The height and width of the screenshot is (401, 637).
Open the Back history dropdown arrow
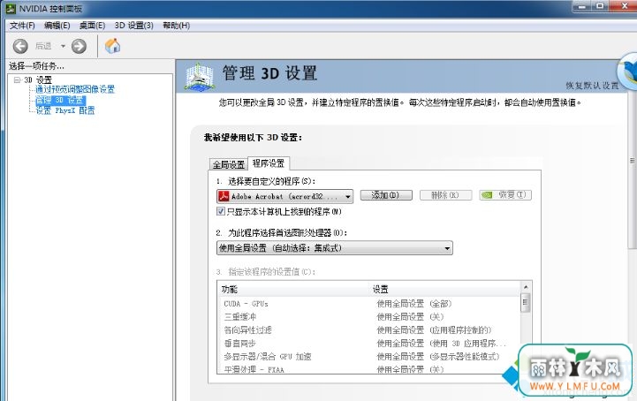(63, 46)
